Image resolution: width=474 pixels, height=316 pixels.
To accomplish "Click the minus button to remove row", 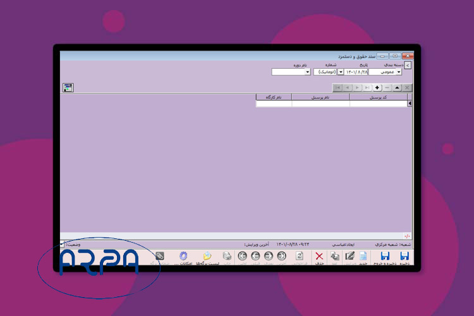I will pyautogui.click(x=387, y=88).
